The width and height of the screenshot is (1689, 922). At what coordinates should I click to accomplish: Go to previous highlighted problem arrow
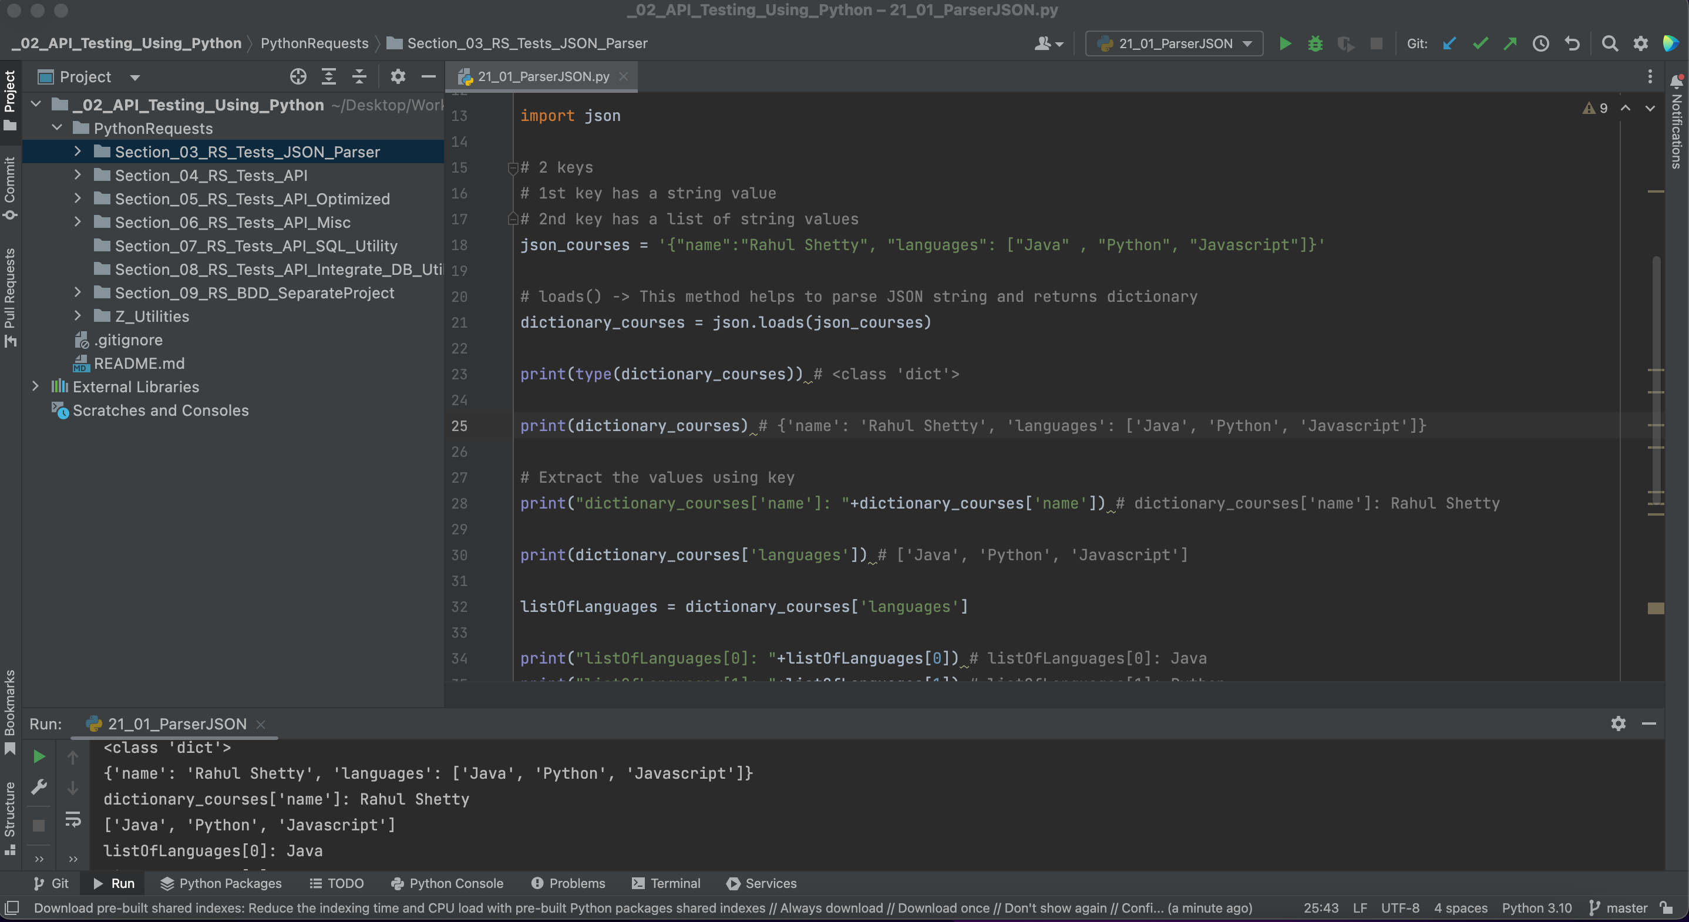tap(1626, 108)
